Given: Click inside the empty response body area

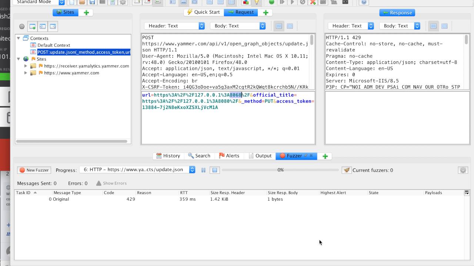Looking at the screenshot, I should (x=397, y=118).
